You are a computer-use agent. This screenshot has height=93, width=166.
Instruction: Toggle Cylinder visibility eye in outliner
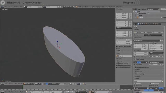click(x=161, y=17)
